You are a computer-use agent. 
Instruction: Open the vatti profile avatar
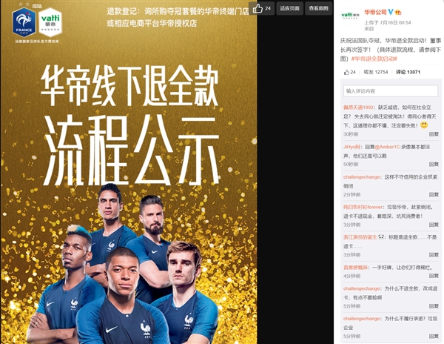(350, 15)
